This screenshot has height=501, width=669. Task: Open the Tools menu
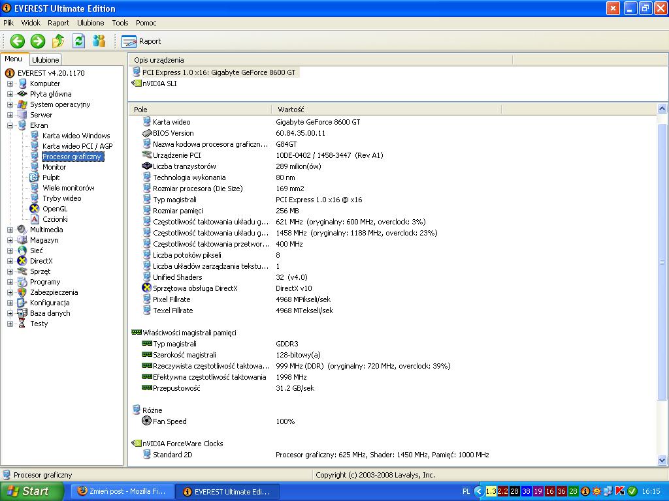pyautogui.click(x=120, y=23)
